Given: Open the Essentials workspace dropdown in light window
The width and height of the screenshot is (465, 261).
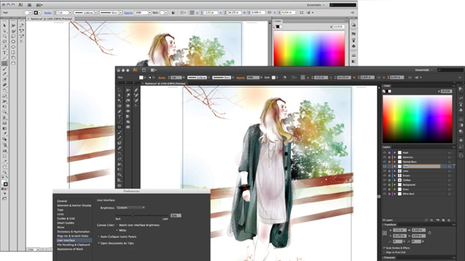Looking at the screenshot, I should [315, 5].
